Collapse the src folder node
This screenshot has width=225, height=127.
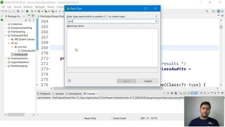(9, 43)
